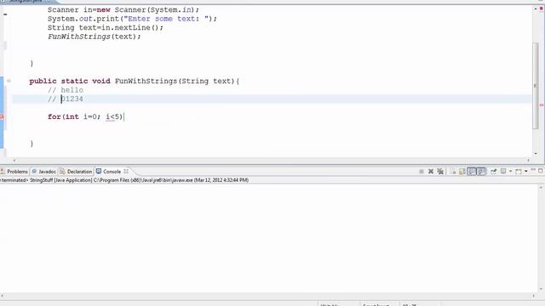
Task: Click the editor scroll-down arrow
Action: (x=536, y=153)
